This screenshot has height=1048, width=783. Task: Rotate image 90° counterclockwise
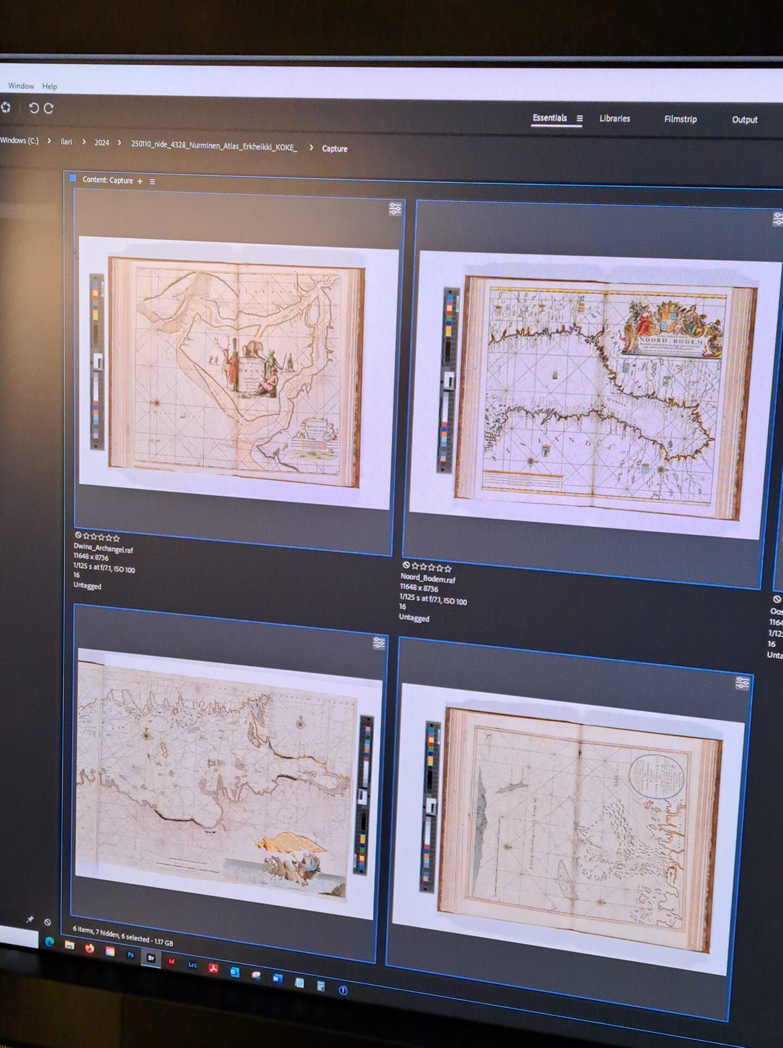(x=34, y=108)
